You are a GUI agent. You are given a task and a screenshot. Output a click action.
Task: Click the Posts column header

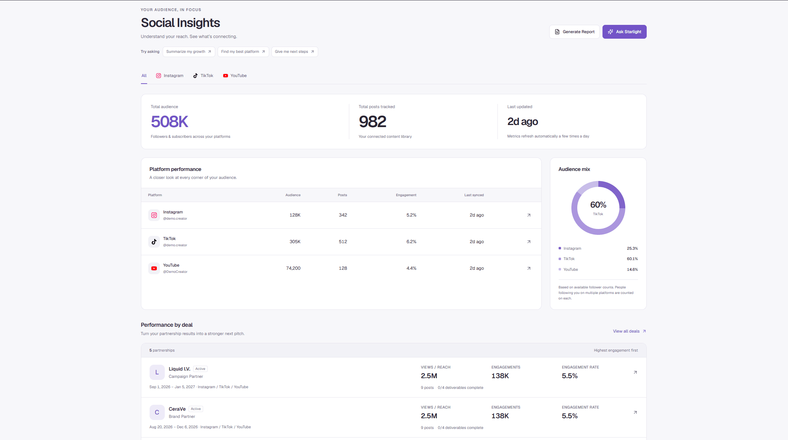pyautogui.click(x=342, y=195)
